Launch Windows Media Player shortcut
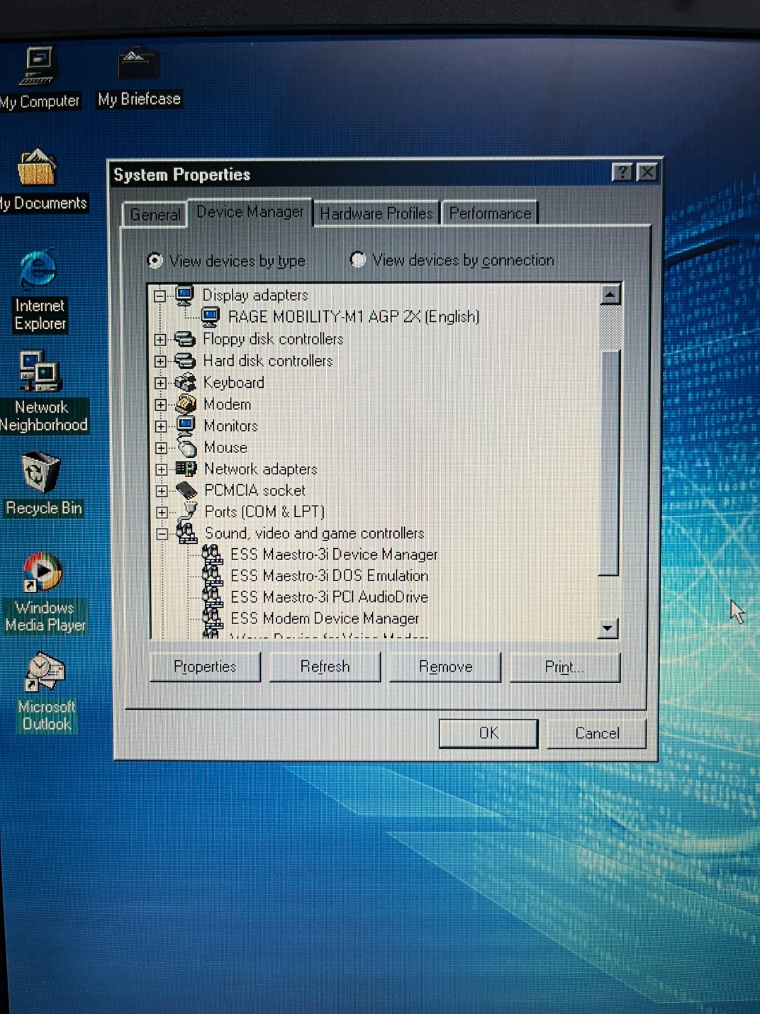 point(42,572)
